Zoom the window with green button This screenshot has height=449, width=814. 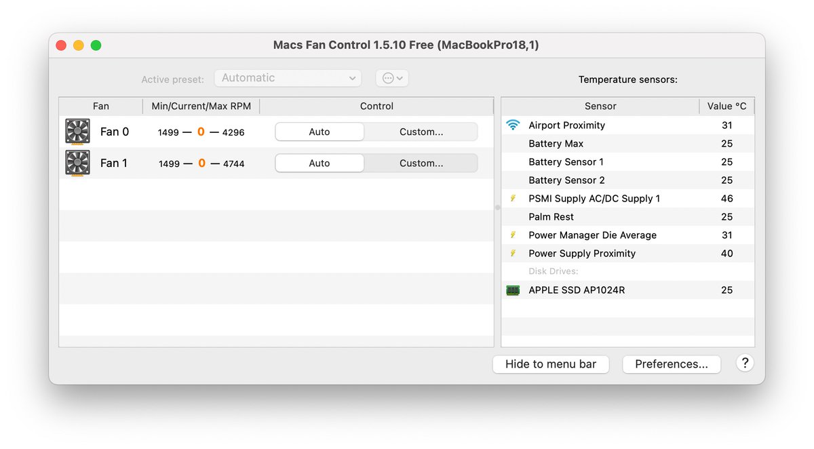(x=96, y=45)
